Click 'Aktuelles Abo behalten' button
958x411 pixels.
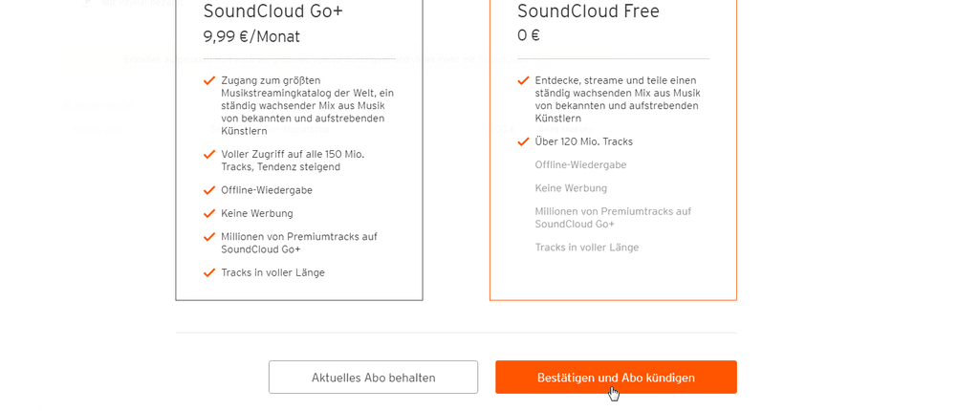point(373,377)
